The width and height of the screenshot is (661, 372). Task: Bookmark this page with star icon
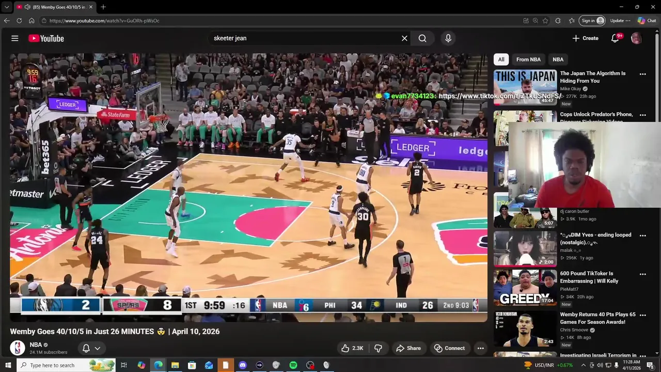tap(545, 21)
